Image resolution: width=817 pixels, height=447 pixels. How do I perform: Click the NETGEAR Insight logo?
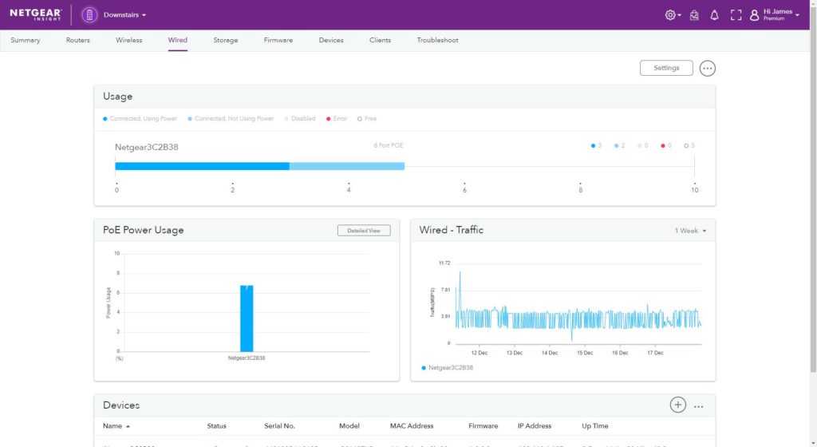coord(36,14)
